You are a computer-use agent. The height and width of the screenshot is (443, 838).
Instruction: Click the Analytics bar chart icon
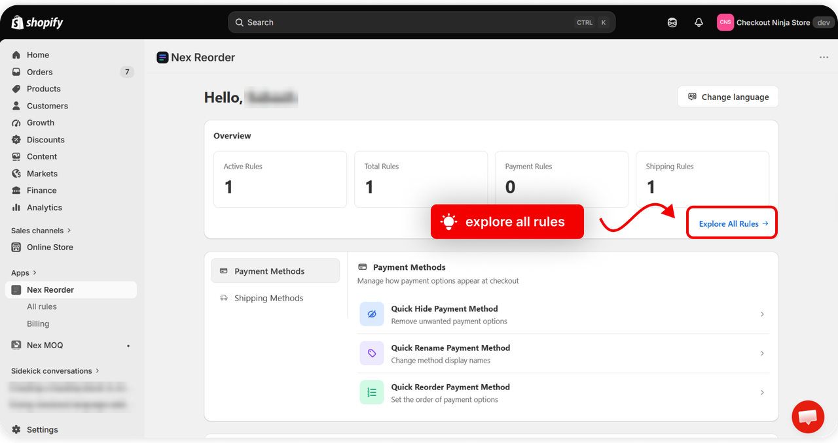[x=16, y=208]
